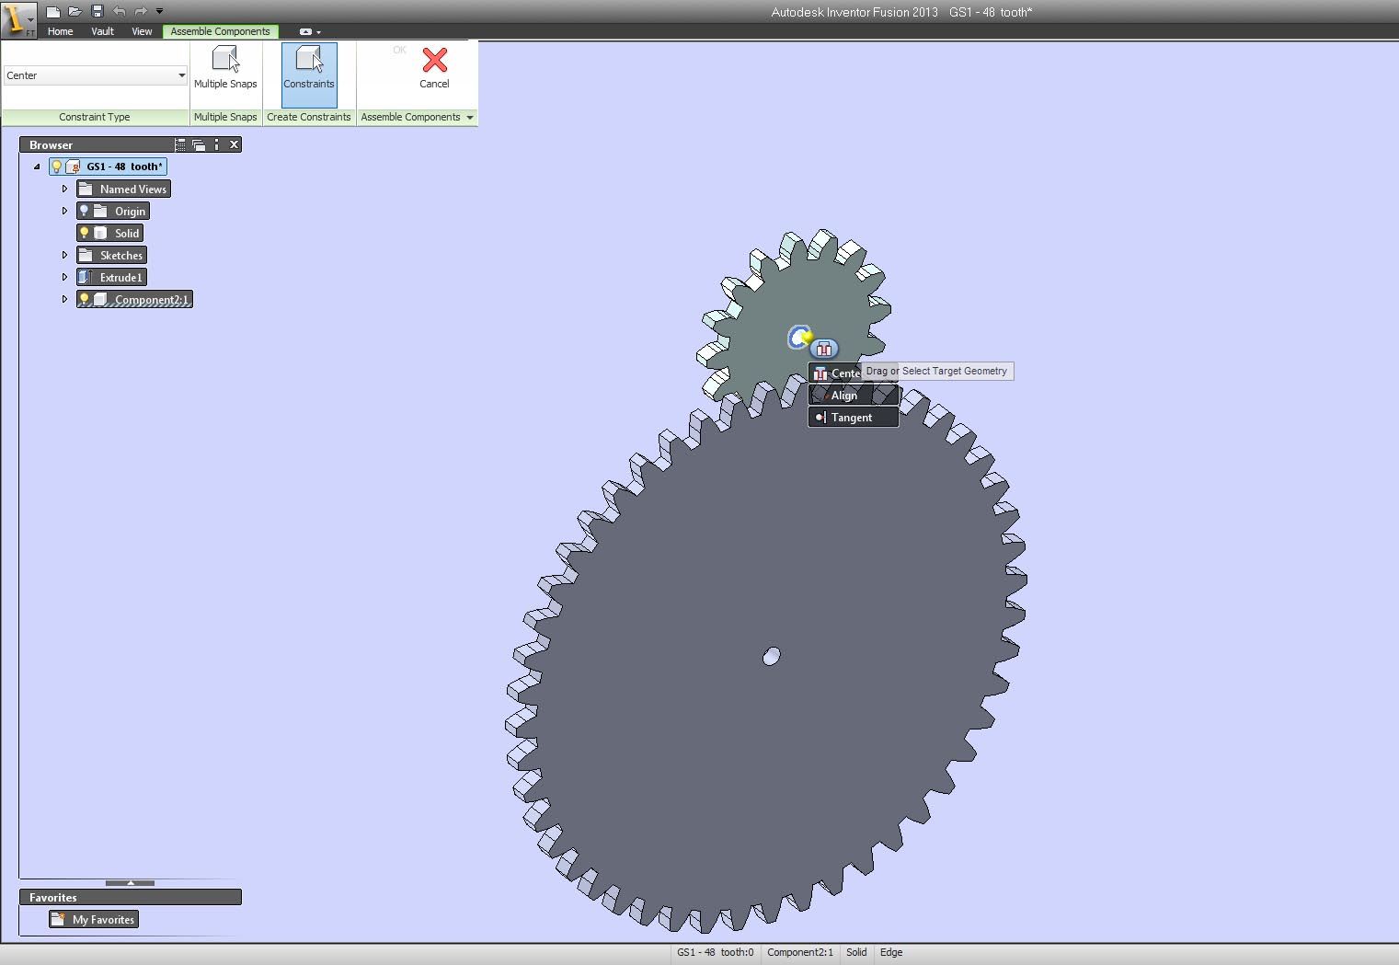Select the Multiple Snaps tool

tap(225, 74)
